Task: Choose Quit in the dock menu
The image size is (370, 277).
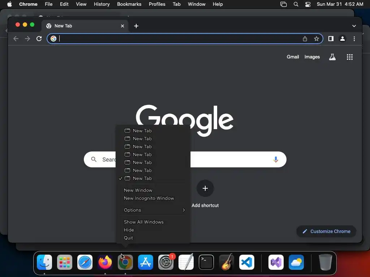Action: [x=153, y=238]
